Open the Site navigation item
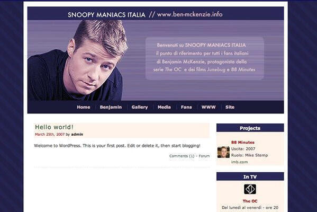The width and height of the screenshot is (317, 212). (230, 107)
